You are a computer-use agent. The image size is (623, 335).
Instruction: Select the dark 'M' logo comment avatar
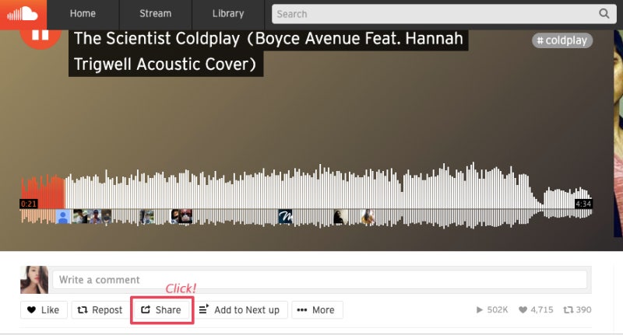[x=285, y=216]
